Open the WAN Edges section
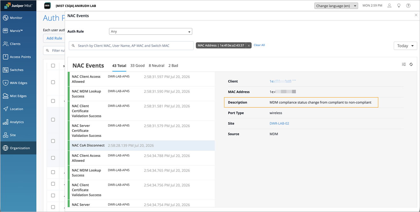The width and height of the screenshot is (420, 212). point(18,83)
